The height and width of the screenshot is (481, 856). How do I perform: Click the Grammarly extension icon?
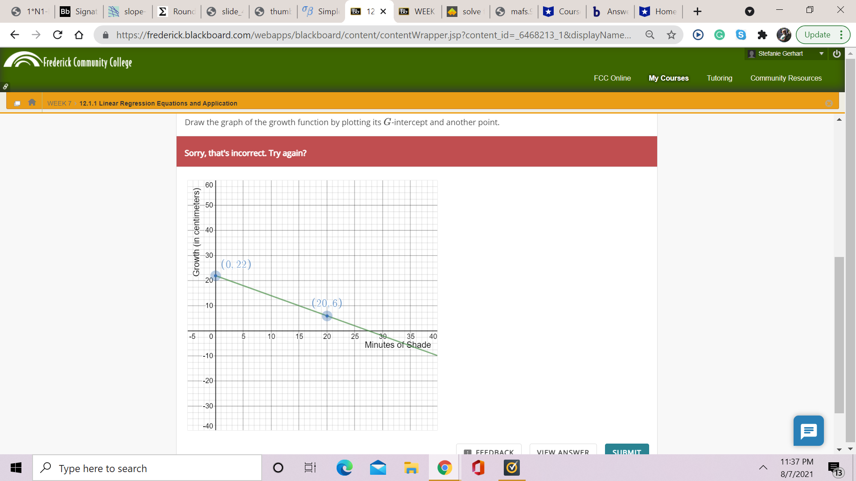pos(719,35)
